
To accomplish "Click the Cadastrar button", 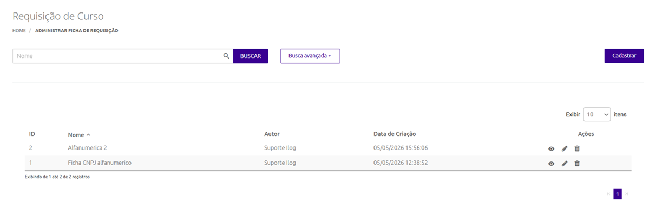I will pyautogui.click(x=624, y=56).
